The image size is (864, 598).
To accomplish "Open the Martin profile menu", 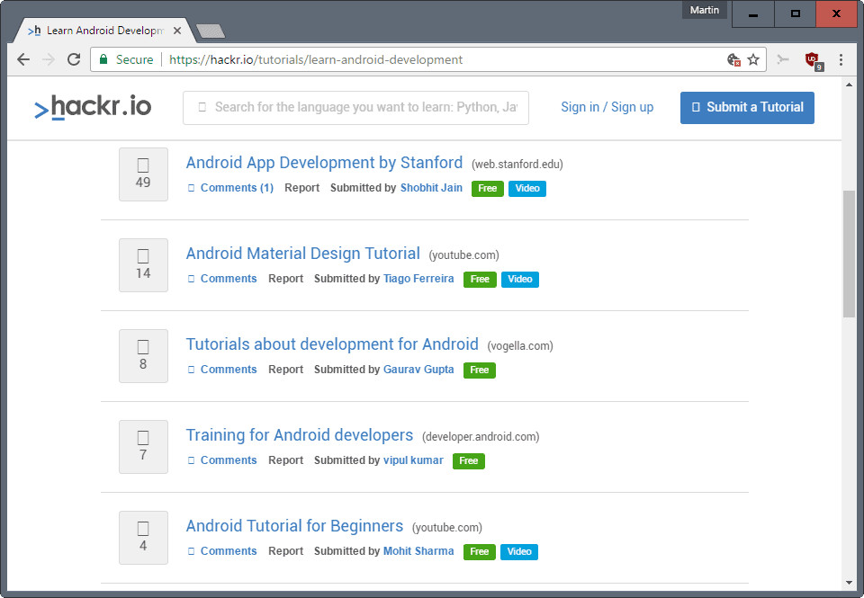I will pyautogui.click(x=705, y=9).
